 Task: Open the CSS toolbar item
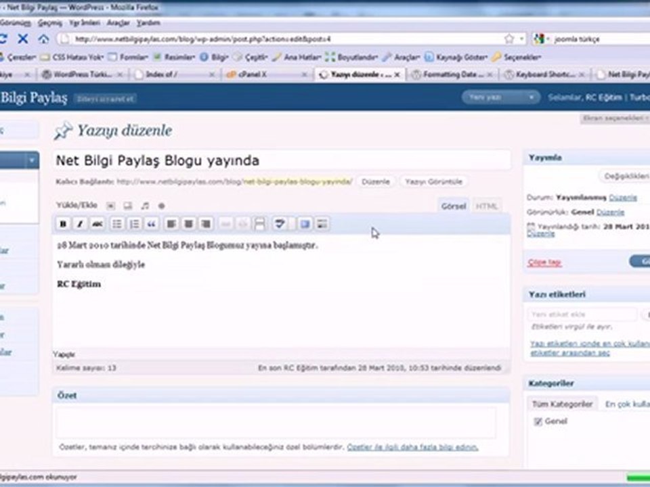point(72,57)
